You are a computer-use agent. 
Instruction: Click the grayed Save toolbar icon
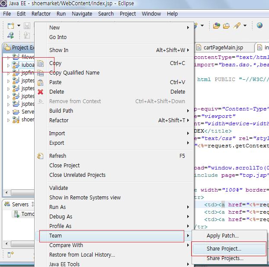pyautogui.click(x=27, y=26)
